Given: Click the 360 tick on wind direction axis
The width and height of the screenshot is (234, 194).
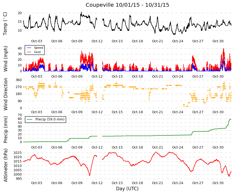Looking at the screenshot, I should click(19, 80).
